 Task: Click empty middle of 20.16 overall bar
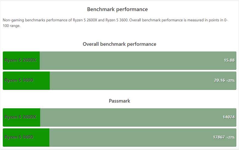[132, 81]
